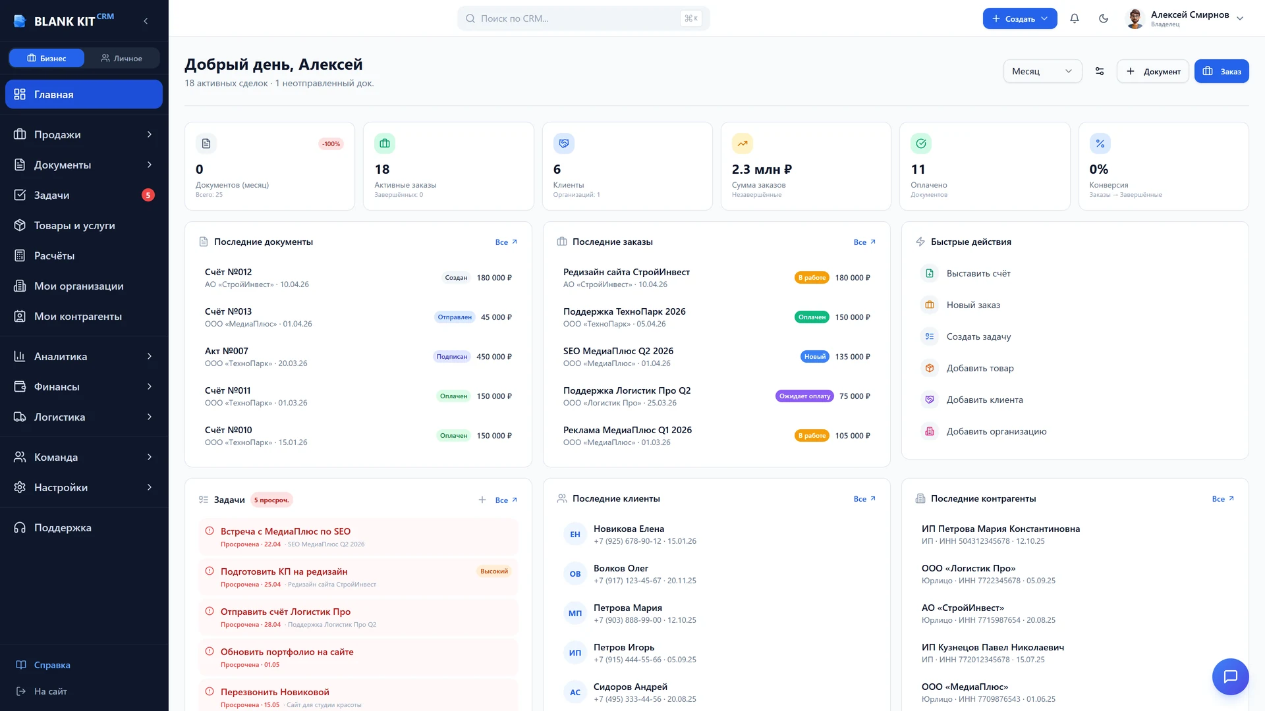Click the Заказ button
Image resolution: width=1265 pixels, height=711 pixels.
pyautogui.click(x=1222, y=71)
